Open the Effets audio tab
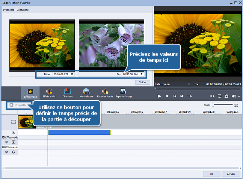This screenshot has height=179, width=243. point(49,93)
